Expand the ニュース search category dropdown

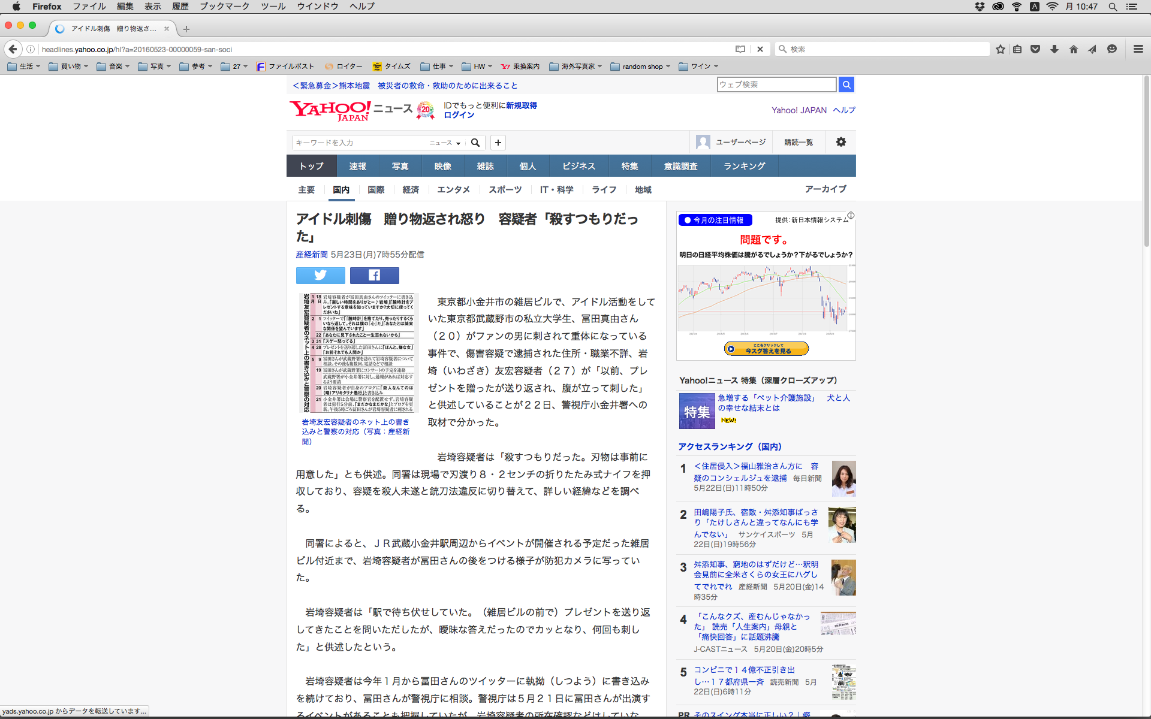pos(445,143)
